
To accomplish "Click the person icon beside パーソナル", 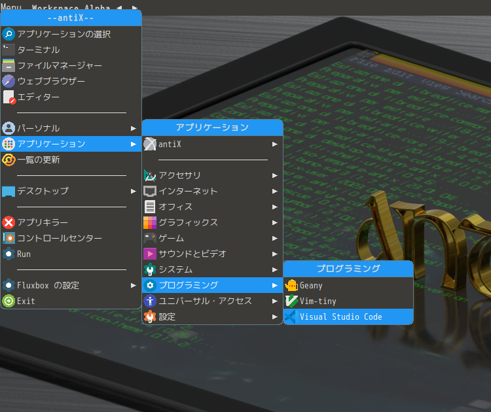I will [x=9, y=128].
